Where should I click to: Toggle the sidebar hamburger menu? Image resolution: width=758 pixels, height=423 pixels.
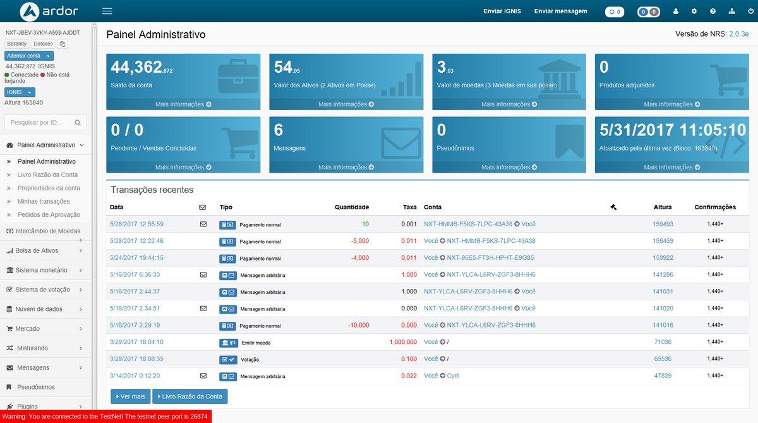click(107, 11)
